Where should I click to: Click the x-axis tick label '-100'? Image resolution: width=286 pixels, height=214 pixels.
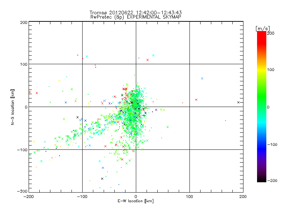coord(82,197)
